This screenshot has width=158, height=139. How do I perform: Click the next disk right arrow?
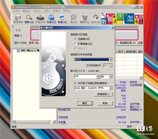[20, 30]
